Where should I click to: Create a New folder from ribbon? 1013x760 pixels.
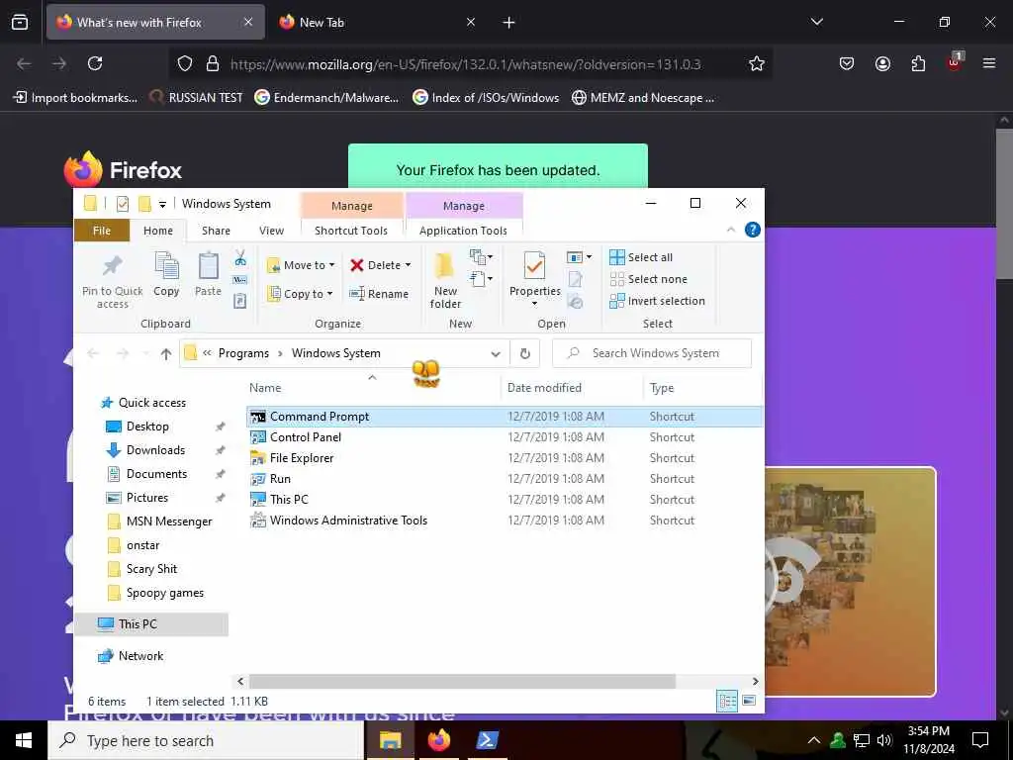click(445, 280)
